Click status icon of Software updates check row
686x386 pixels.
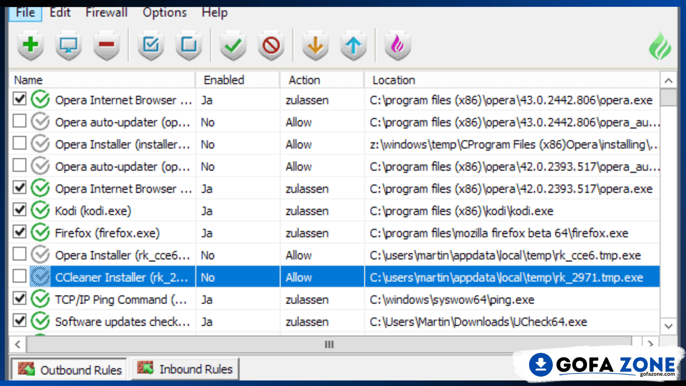coord(40,321)
